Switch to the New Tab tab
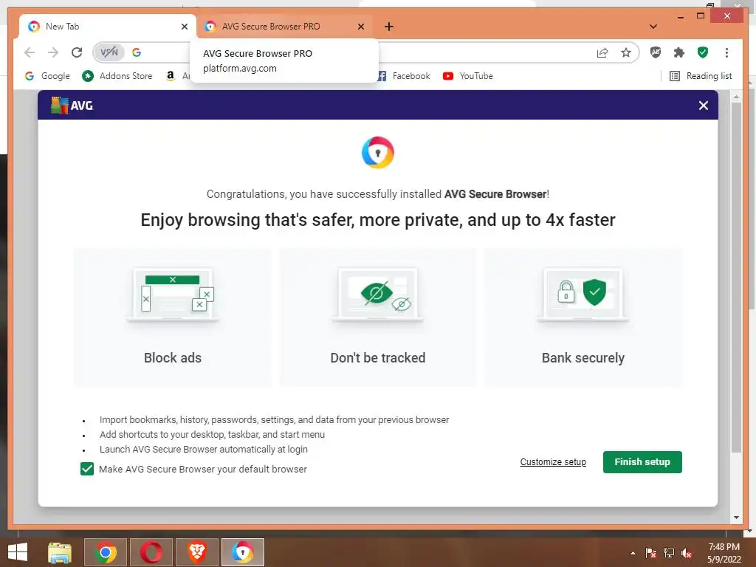 (108, 27)
